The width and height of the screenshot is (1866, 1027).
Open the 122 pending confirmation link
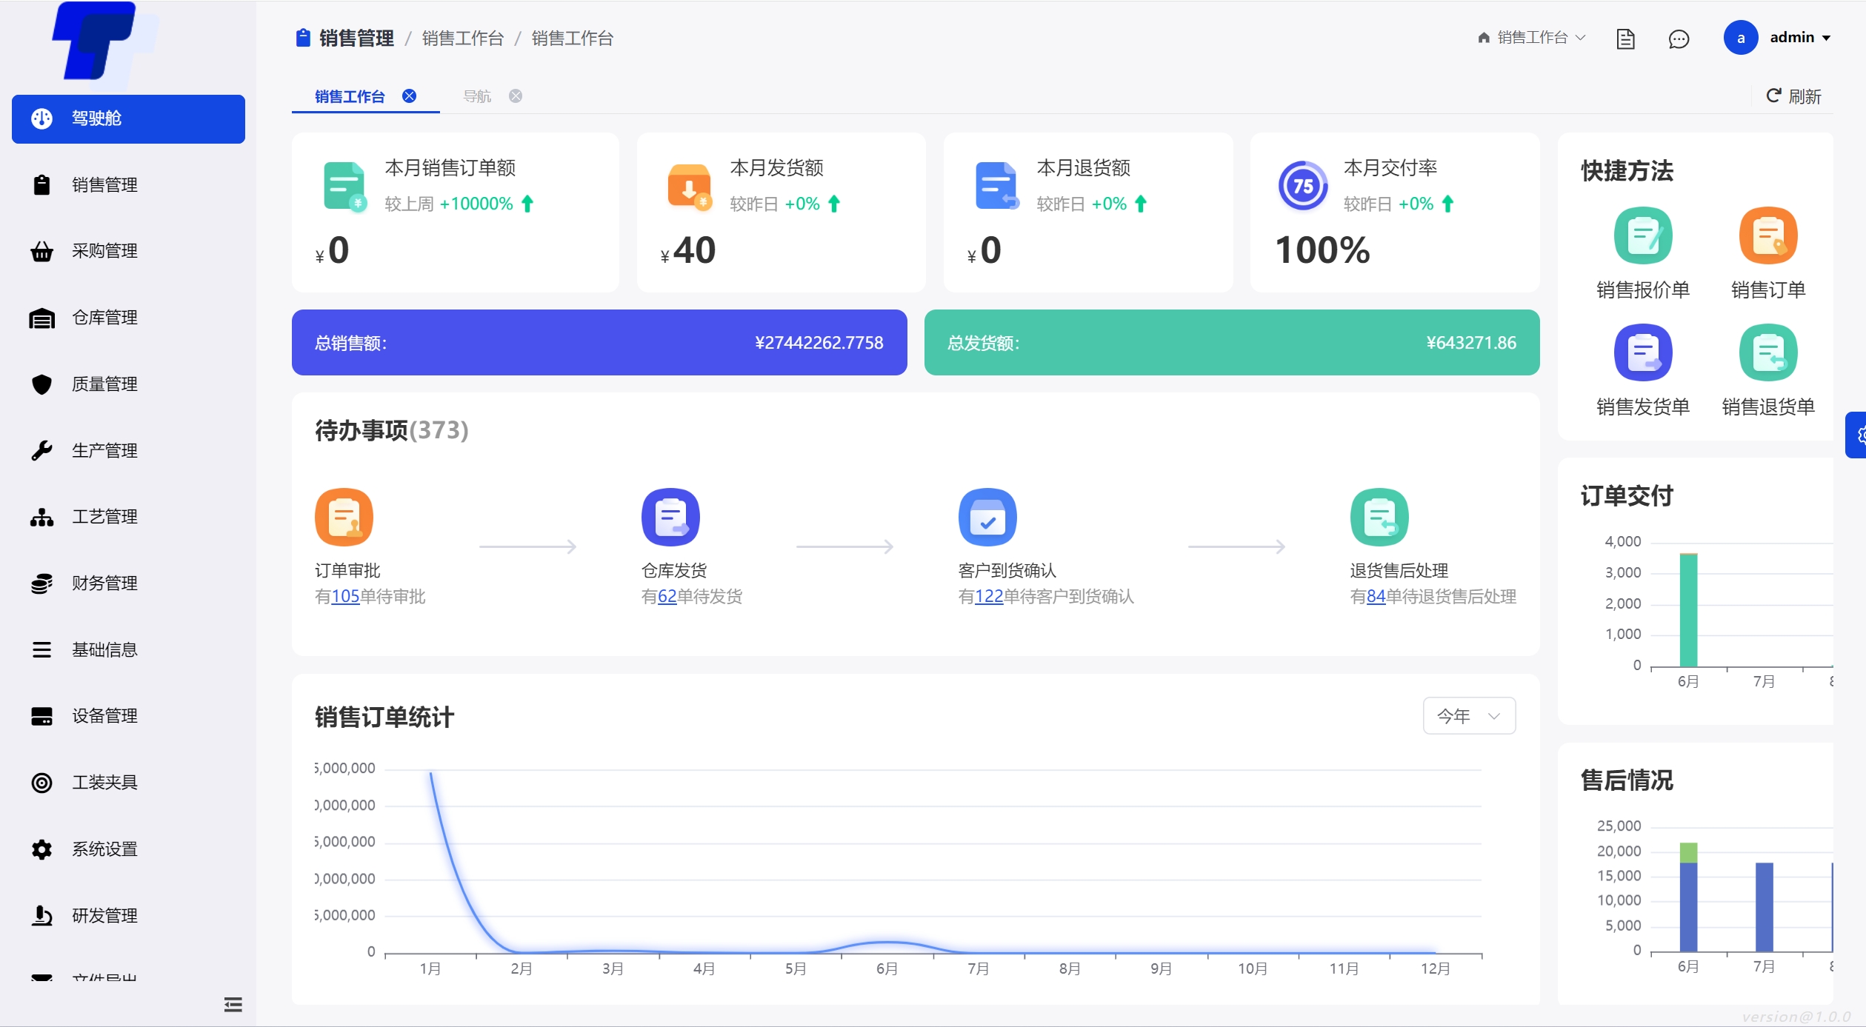pyautogui.click(x=989, y=597)
